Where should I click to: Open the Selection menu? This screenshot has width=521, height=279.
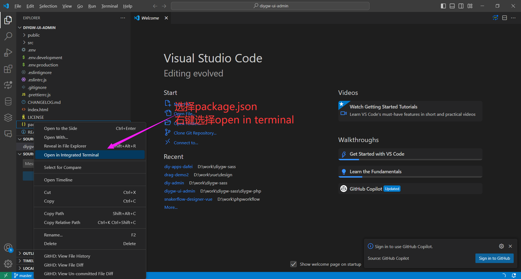pyautogui.click(x=48, y=6)
